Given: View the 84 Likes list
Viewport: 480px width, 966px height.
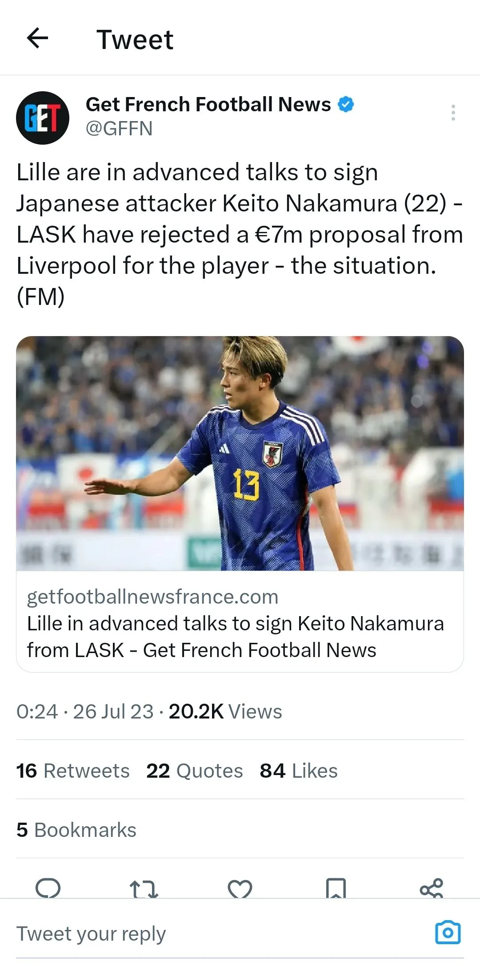Looking at the screenshot, I should coord(299,771).
